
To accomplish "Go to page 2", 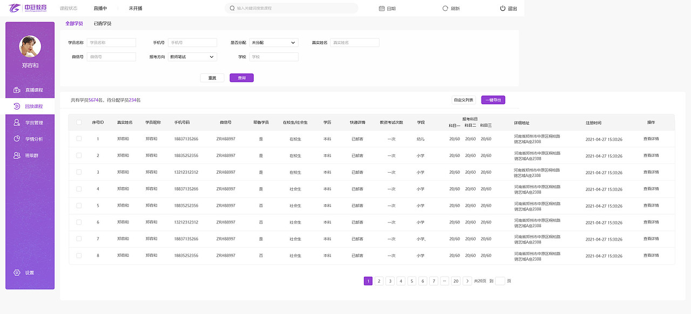I will tap(379, 281).
